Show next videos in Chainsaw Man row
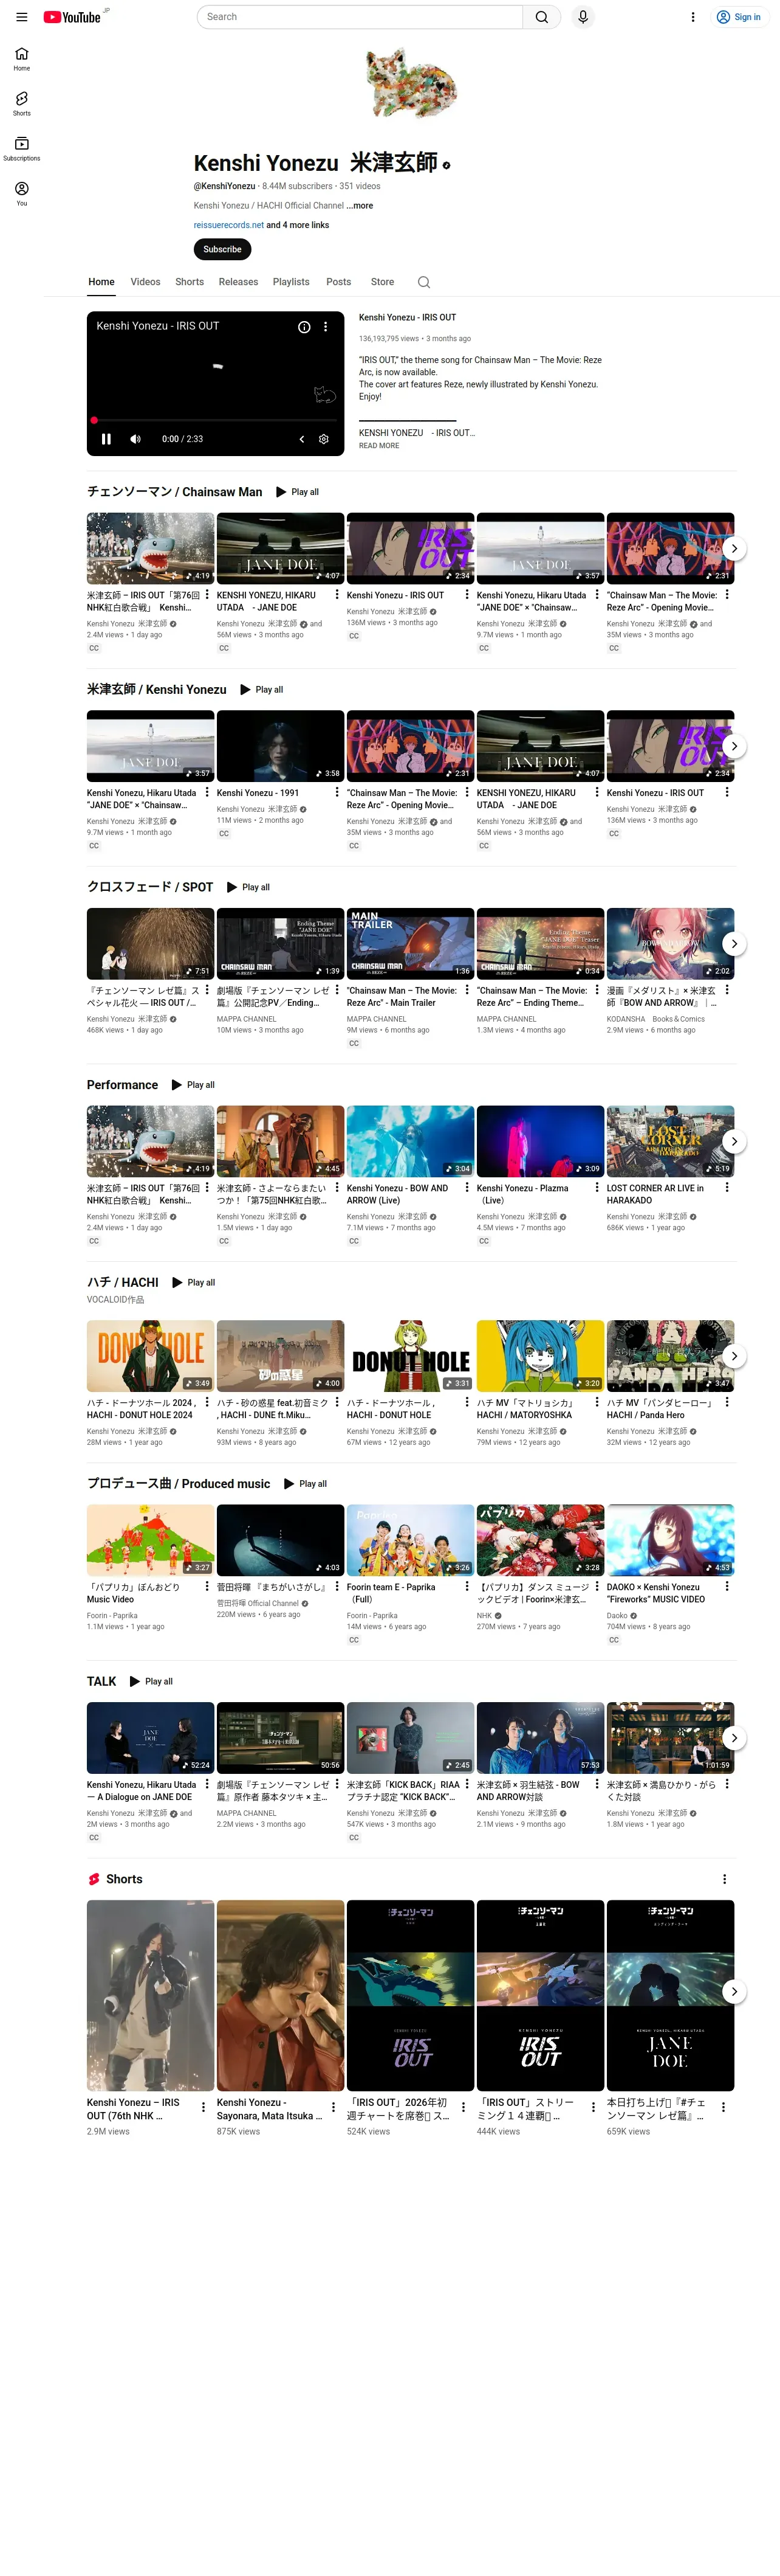The width and height of the screenshot is (780, 2576). point(734,549)
